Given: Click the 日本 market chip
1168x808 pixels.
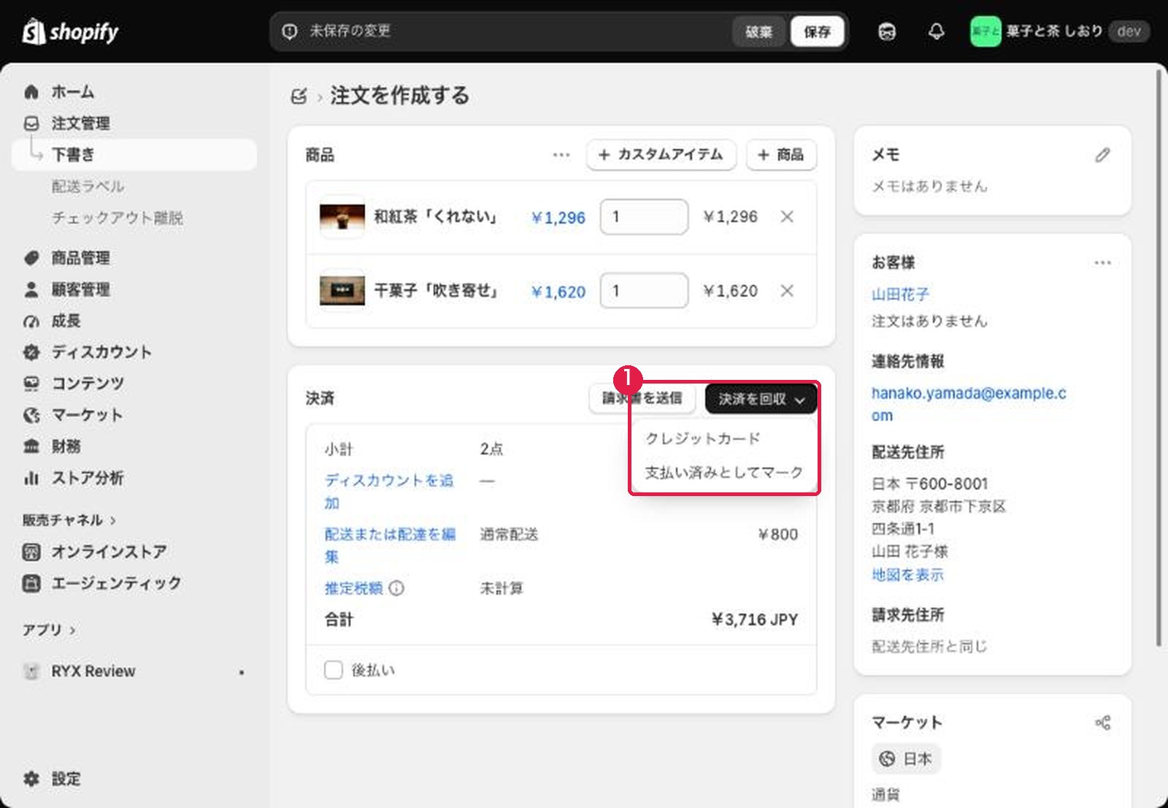Looking at the screenshot, I should tap(906, 759).
